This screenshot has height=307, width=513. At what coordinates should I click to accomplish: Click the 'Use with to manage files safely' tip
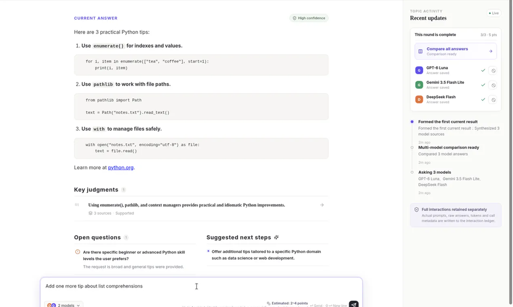tap(122, 129)
